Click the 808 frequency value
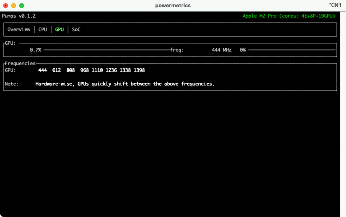Screen dimensions: 346x217 point(71,70)
